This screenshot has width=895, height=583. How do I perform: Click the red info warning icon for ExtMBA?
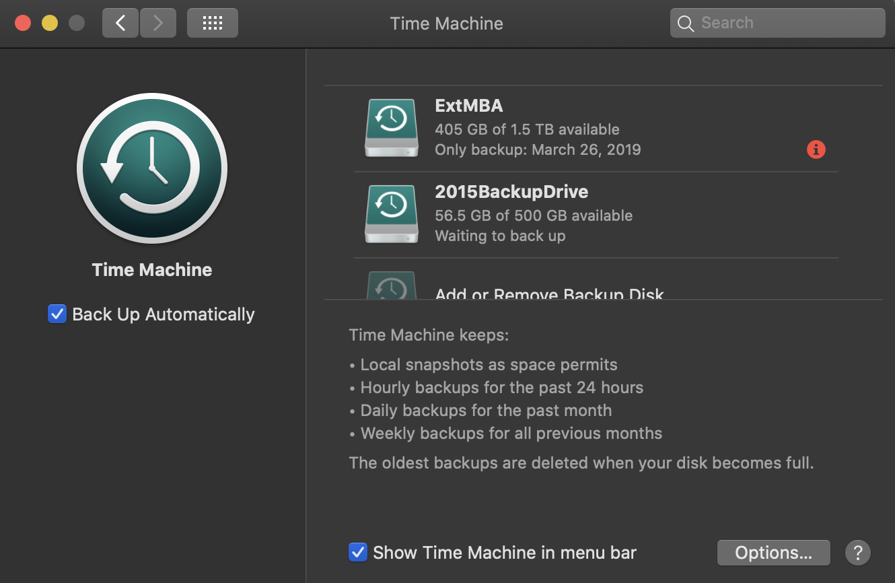816,149
